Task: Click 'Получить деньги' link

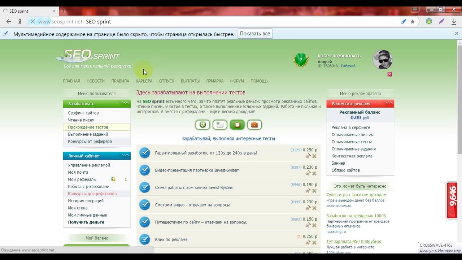Action: click(x=86, y=222)
